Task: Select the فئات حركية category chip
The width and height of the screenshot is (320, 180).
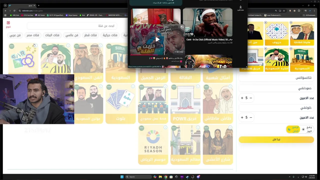Action: coord(110,35)
